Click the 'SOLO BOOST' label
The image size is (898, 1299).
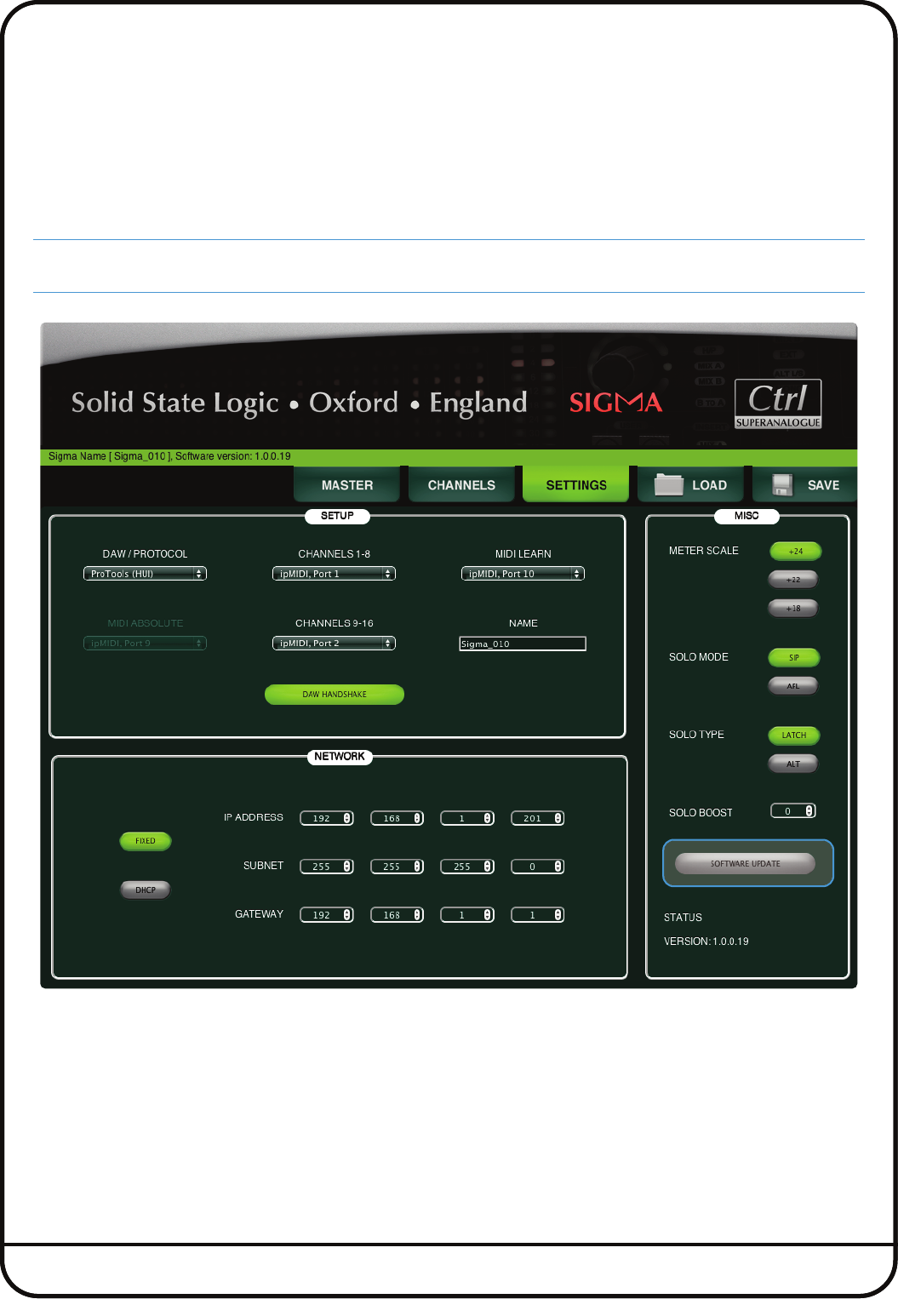(x=701, y=813)
